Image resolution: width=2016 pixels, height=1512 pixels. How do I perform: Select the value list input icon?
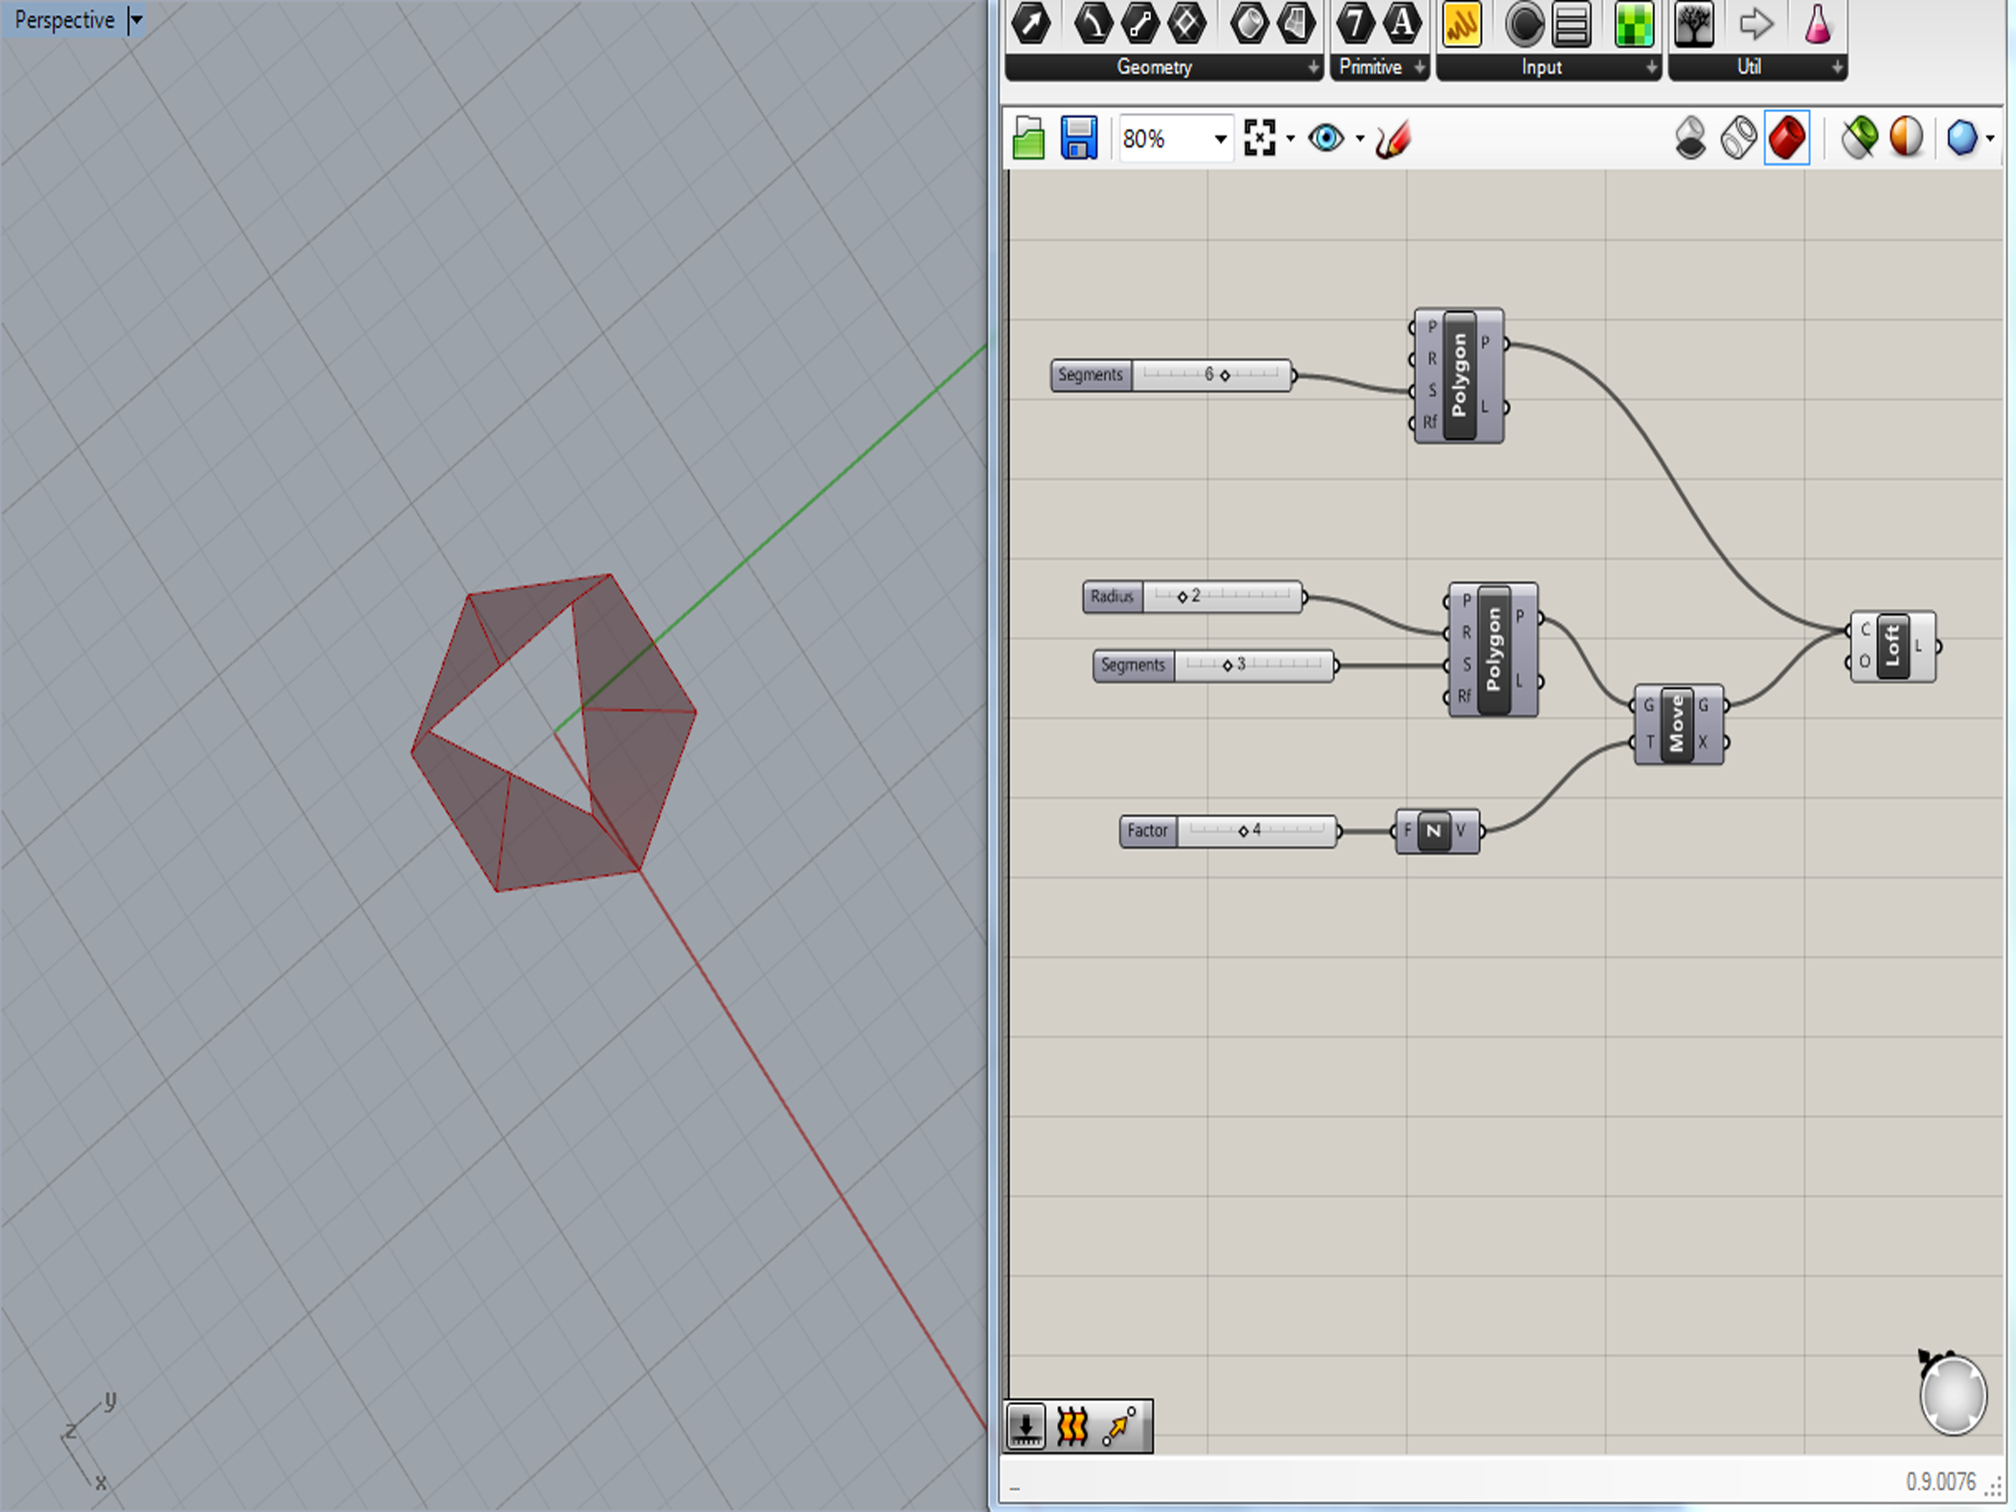[1571, 24]
